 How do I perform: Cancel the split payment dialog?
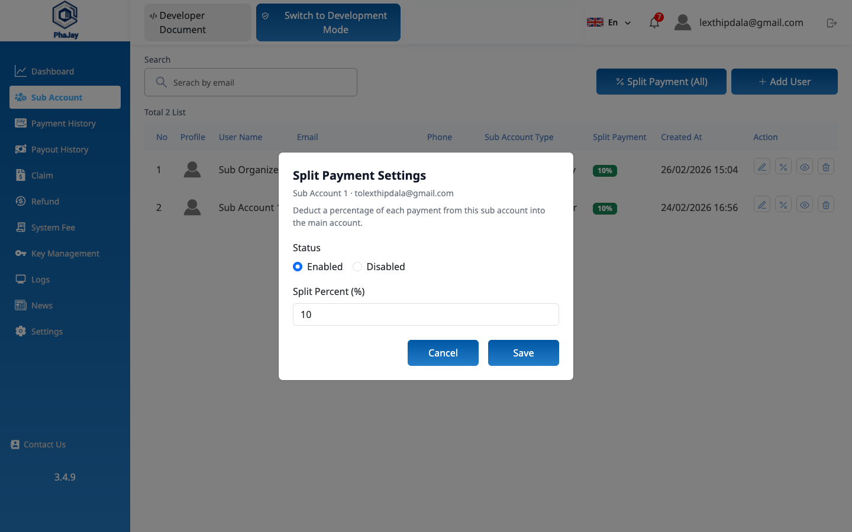(x=443, y=353)
